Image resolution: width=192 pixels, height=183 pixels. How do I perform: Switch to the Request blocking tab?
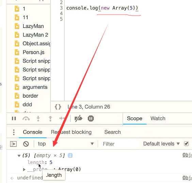tap(71, 132)
